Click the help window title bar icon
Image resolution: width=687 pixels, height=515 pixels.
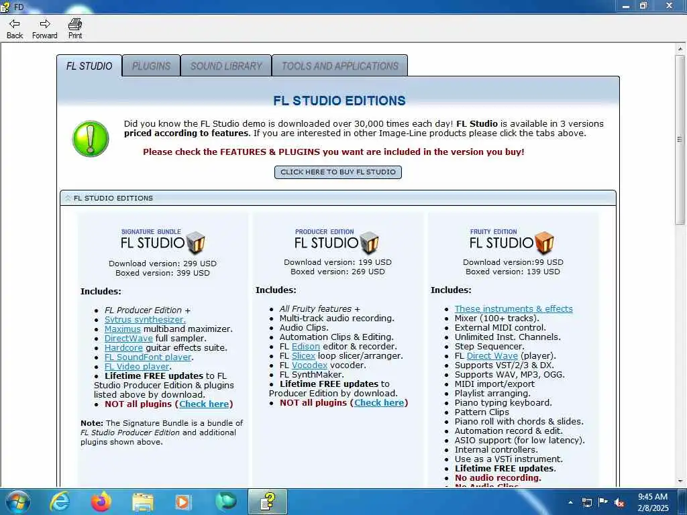[5, 7]
